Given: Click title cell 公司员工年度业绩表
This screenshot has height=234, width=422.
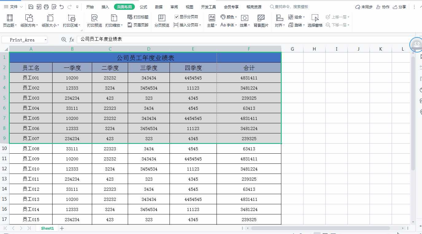Looking at the screenshot, I should coord(145,57).
